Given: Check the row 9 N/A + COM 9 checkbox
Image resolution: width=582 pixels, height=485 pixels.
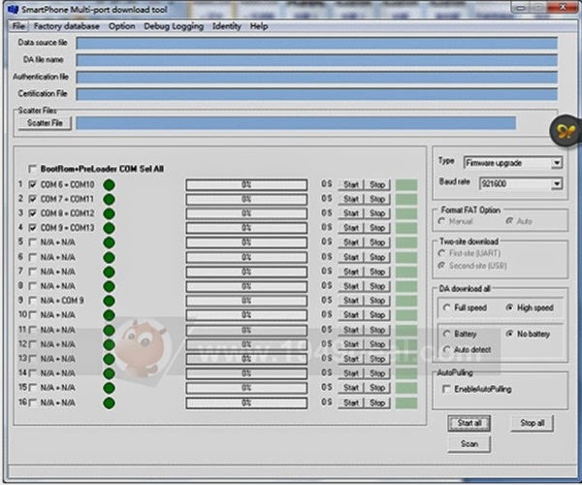Looking at the screenshot, I should [33, 300].
